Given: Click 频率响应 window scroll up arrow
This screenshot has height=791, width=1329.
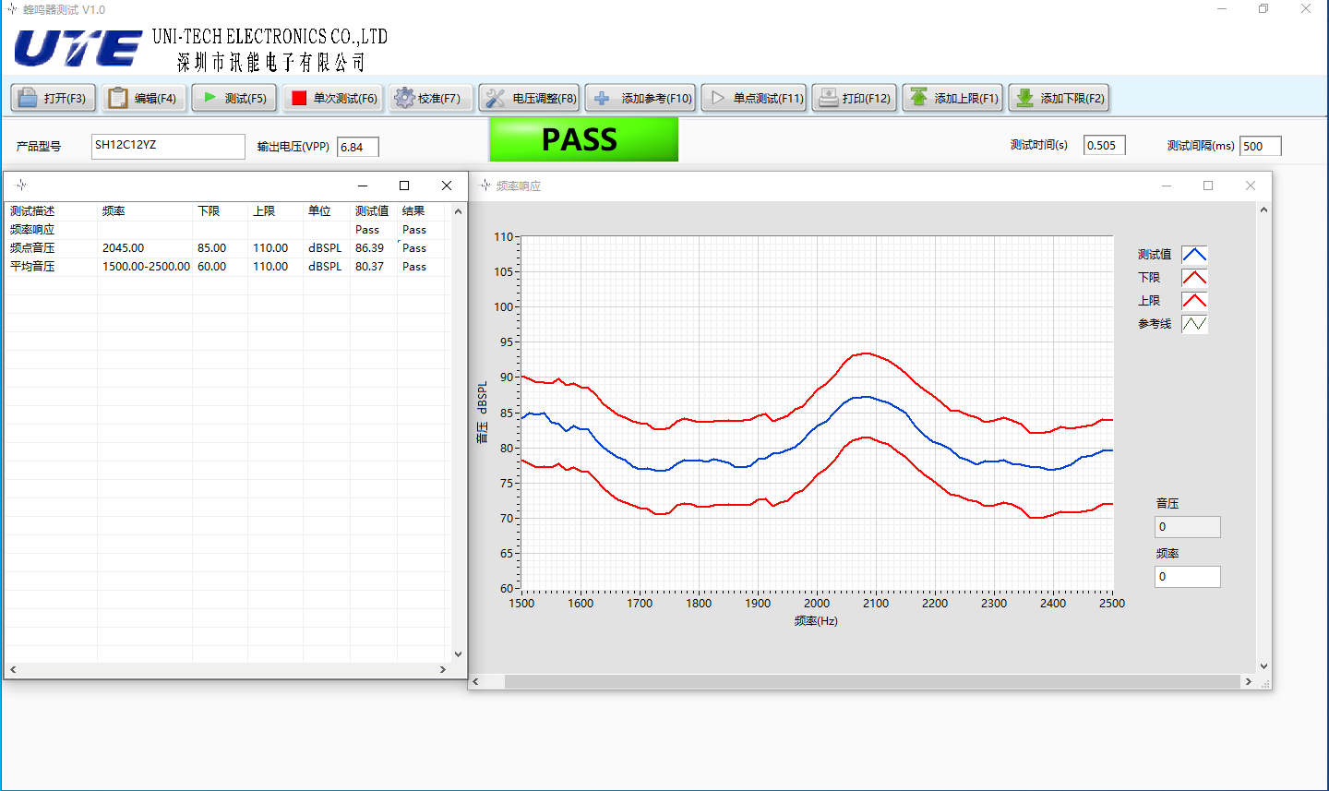Looking at the screenshot, I should [x=1263, y=210].
